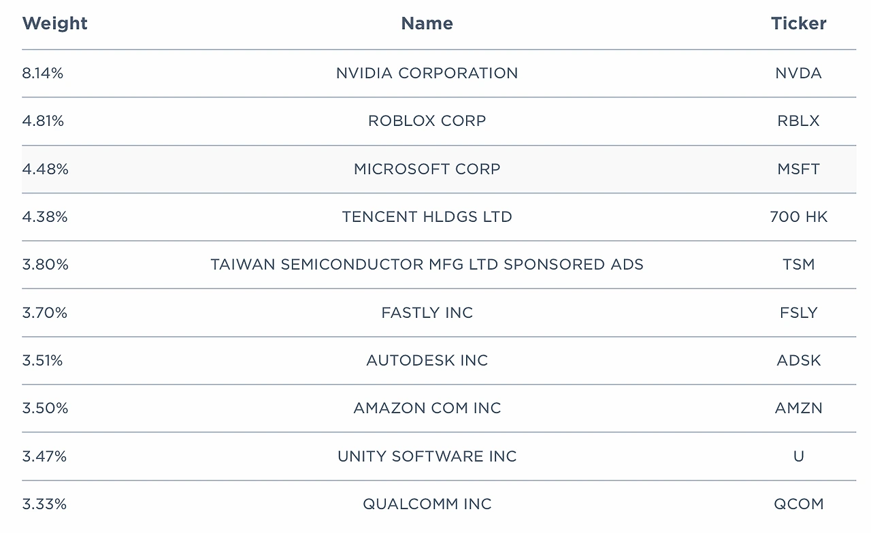Screen dimensions: 871x533
Task: Click the 8.14% weight value
Action: (42, 73)
